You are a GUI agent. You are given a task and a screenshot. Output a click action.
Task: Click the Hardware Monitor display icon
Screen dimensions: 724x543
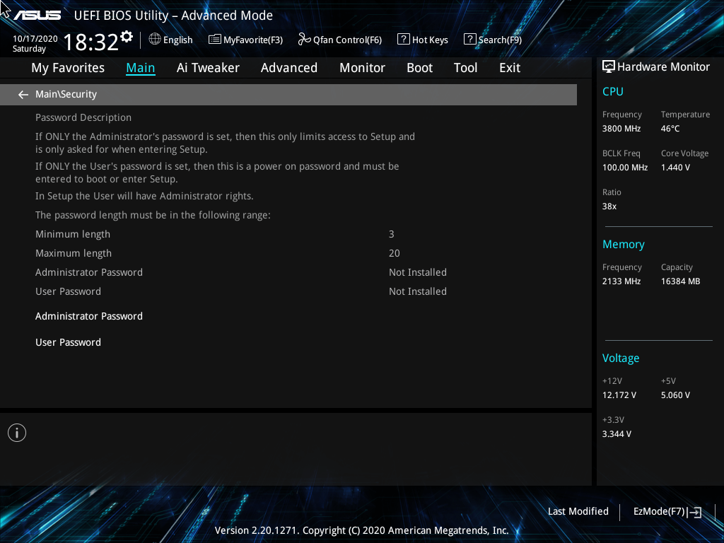(x=608, y=66)
